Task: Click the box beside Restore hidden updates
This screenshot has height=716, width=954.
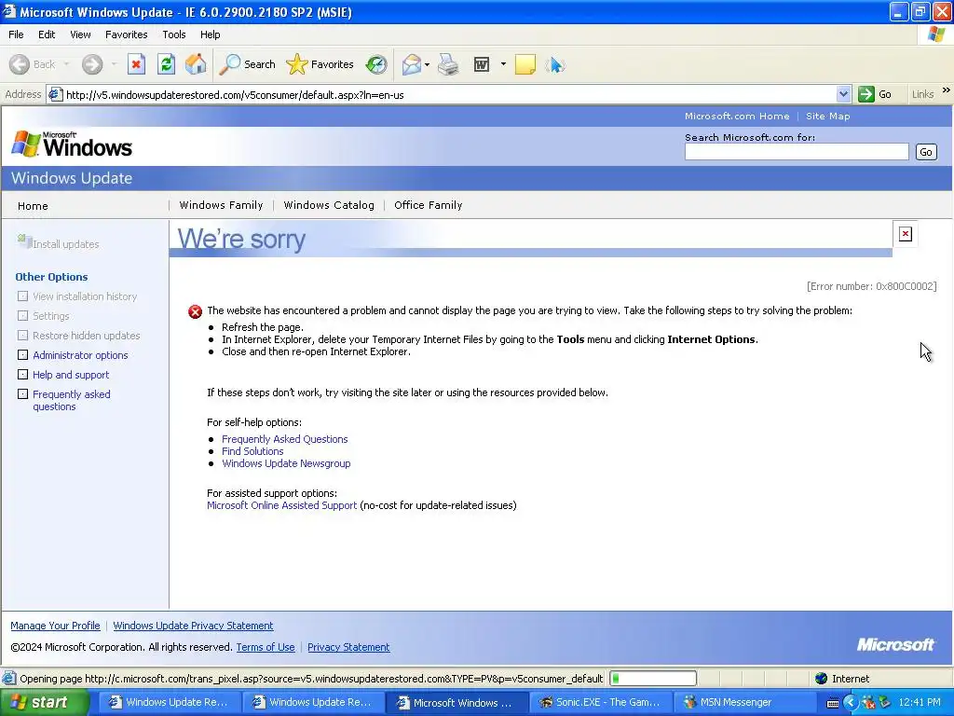Action: point(22,335)
